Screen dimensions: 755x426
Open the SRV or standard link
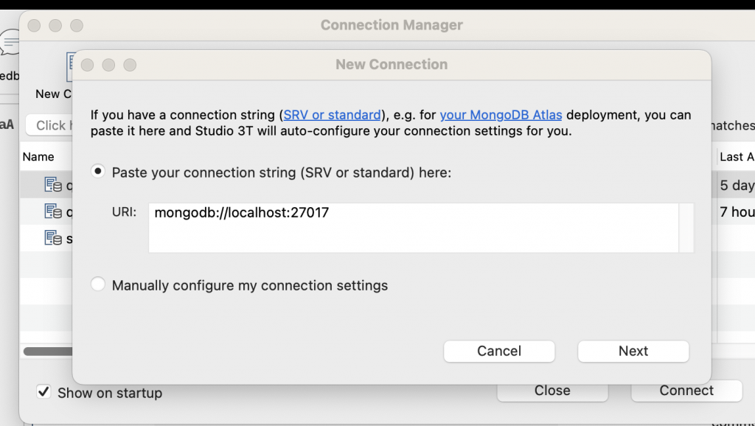(332, 115)
